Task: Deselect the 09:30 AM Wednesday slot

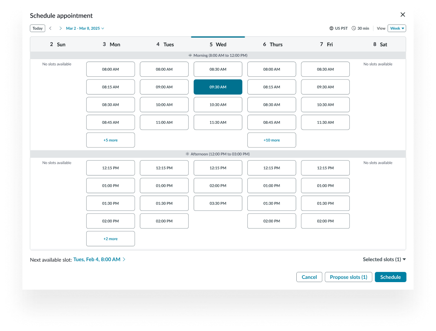Action: pos(218,87)
